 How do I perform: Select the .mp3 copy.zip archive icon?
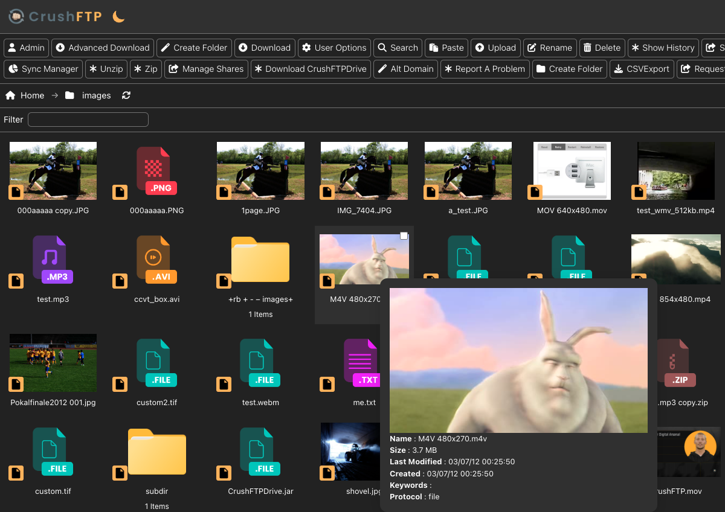click(677, 363)
